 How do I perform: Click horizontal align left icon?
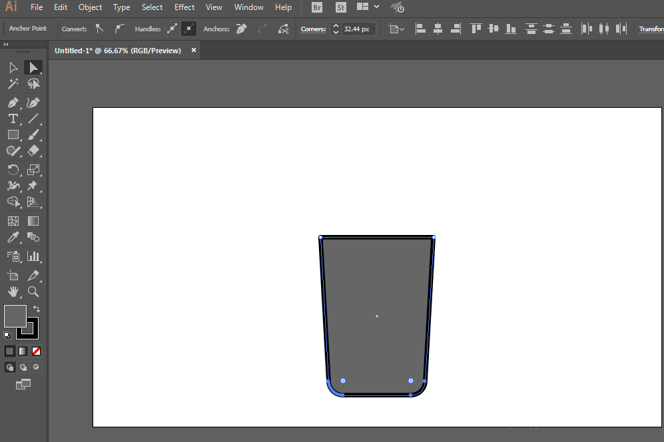[x=420, y=29]
